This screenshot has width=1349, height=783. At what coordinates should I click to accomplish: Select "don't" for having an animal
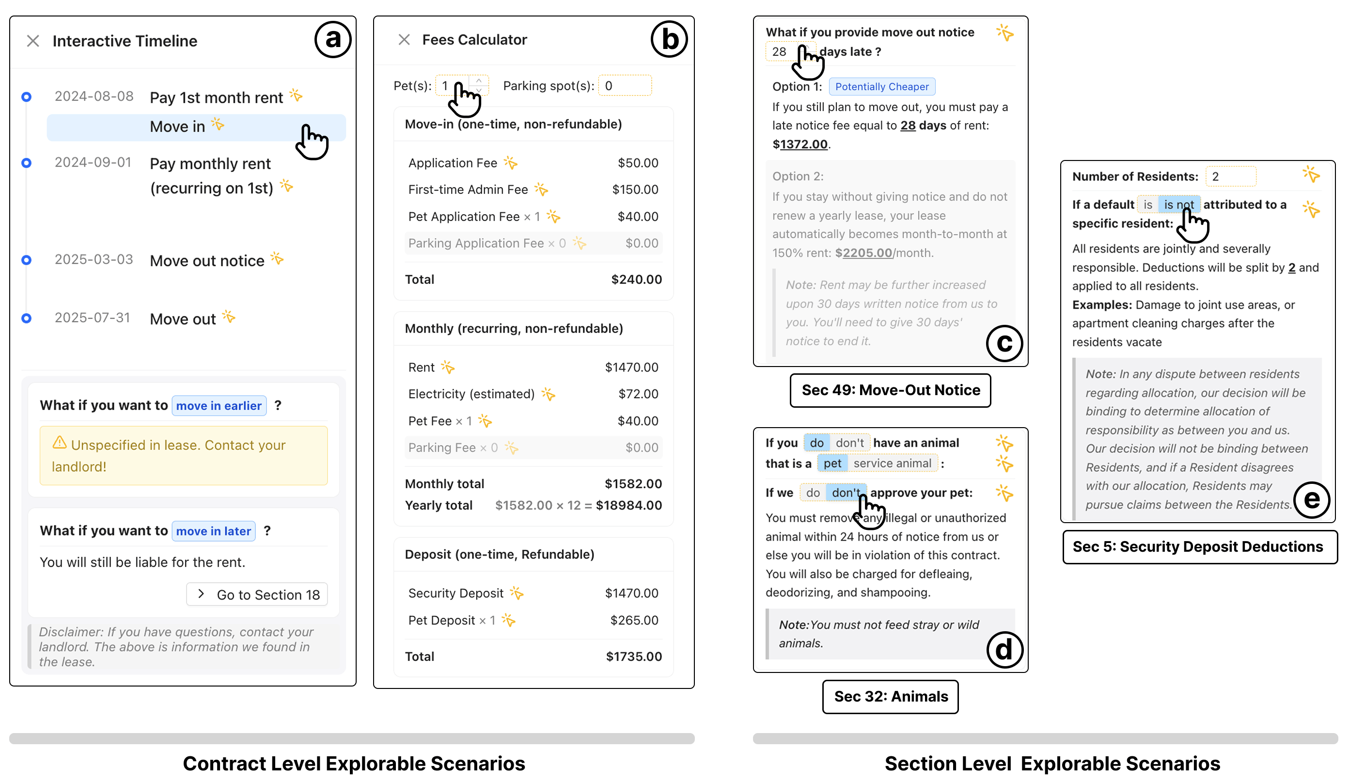pyautogui.click(x=849, y=443)
